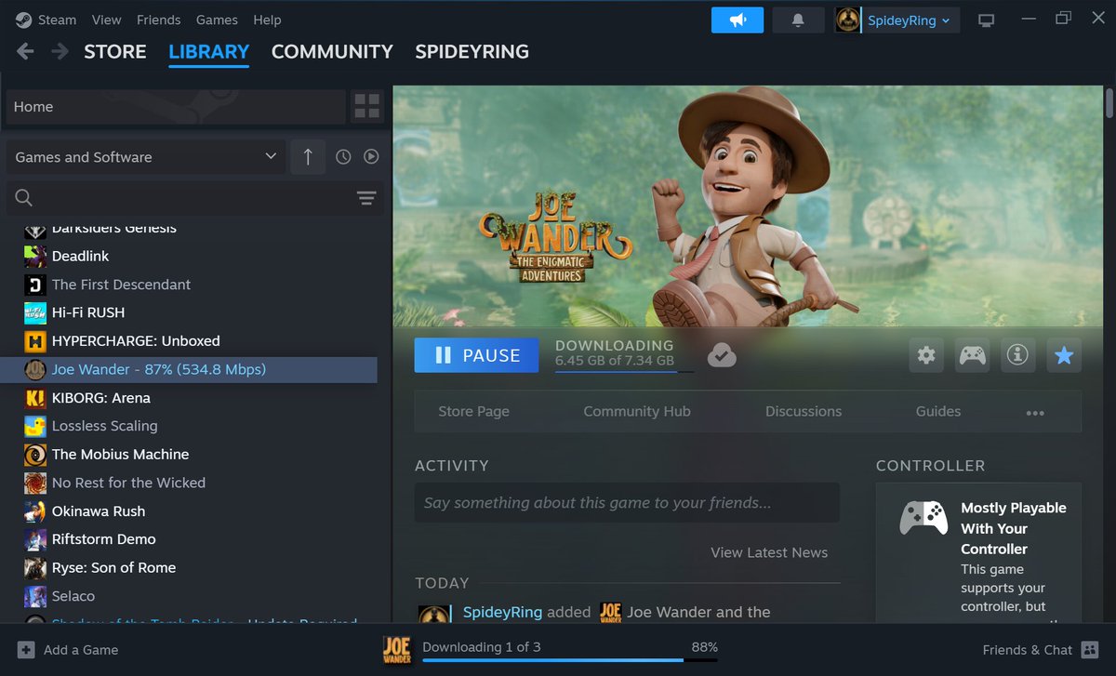Select Selaco in the game list
This screenshot has width=1116, height=676.
pos(73,596)
